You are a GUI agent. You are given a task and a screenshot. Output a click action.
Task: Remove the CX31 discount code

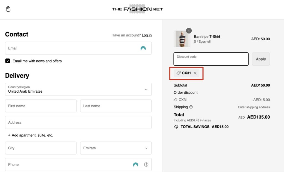coord(195,73)
